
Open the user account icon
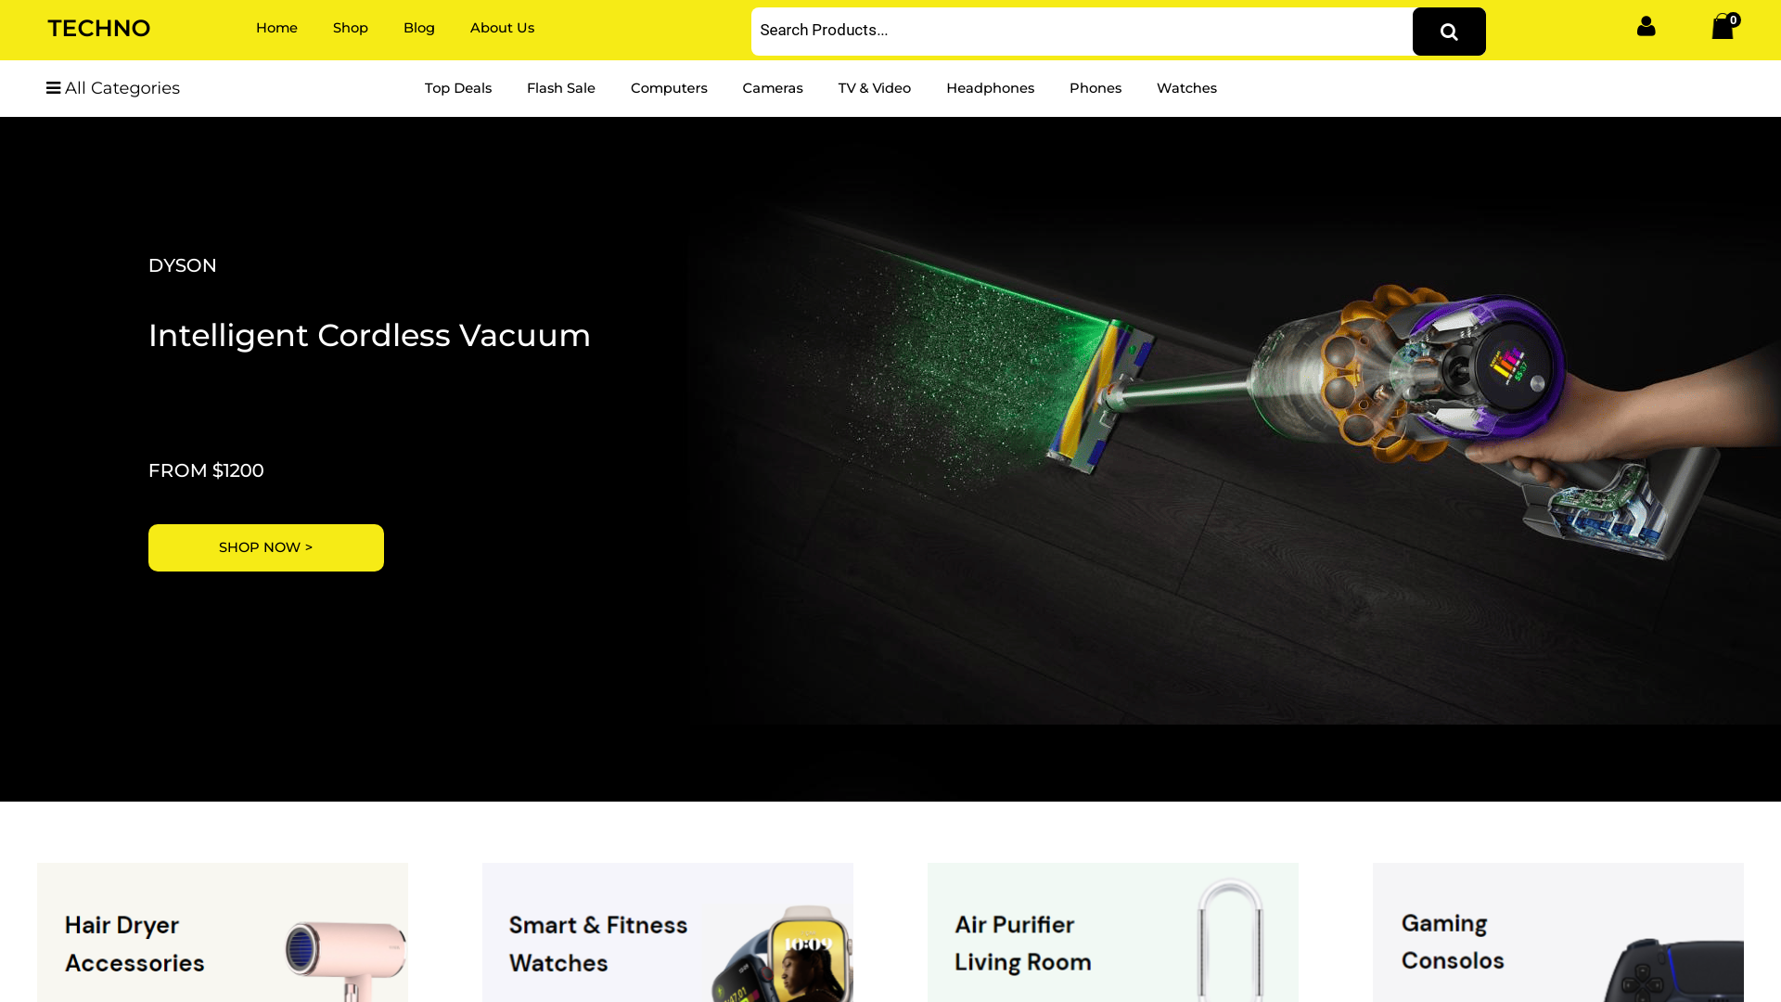[x=1646, y=26]
